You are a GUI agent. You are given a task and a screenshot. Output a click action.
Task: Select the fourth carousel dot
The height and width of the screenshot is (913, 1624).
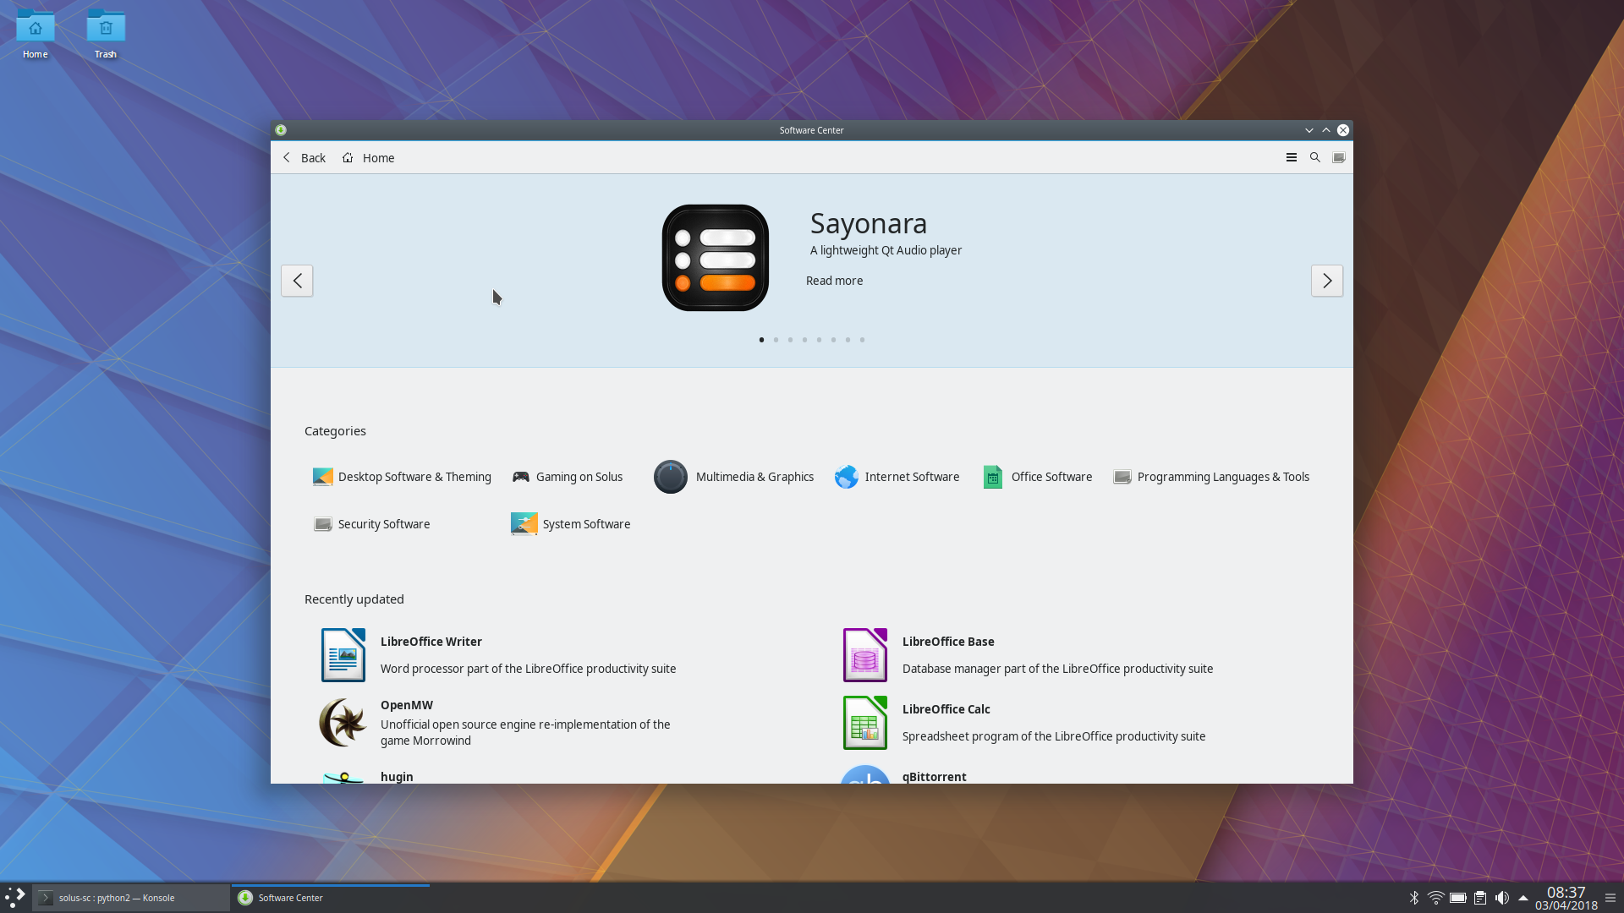click(804, 340)
